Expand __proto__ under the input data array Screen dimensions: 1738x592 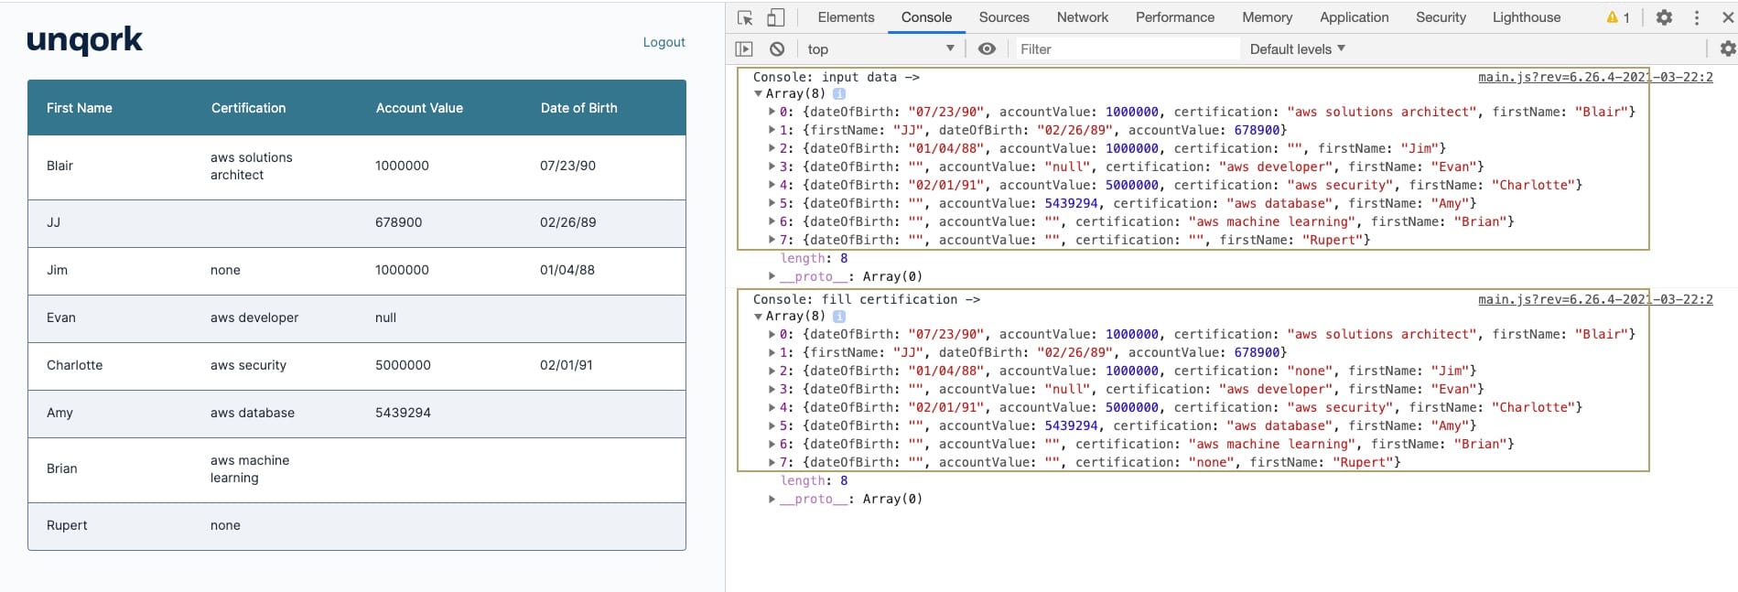[772, 277]
